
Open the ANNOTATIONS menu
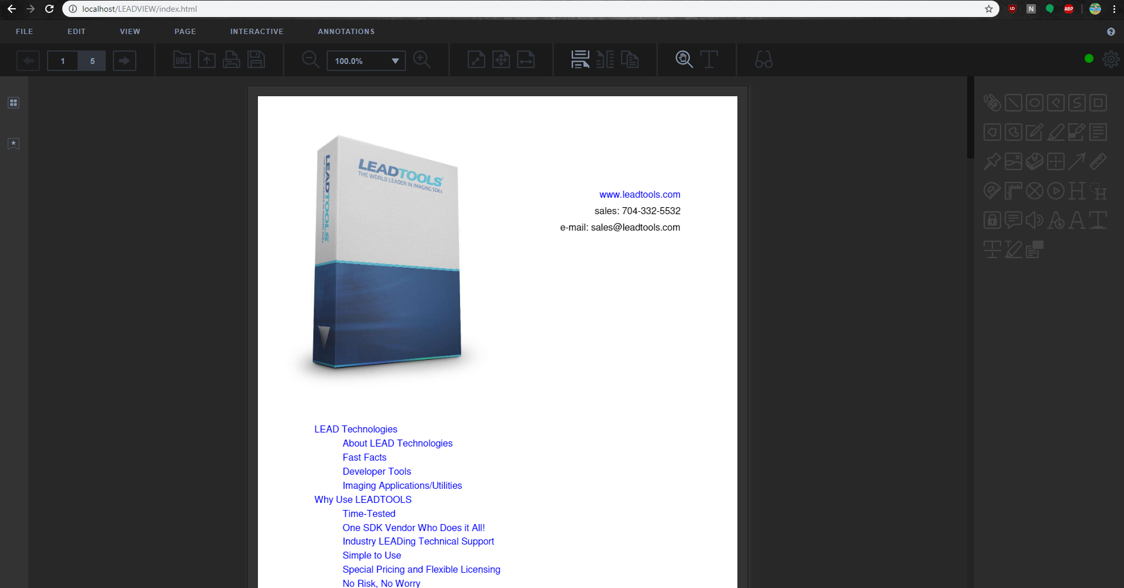346,32
